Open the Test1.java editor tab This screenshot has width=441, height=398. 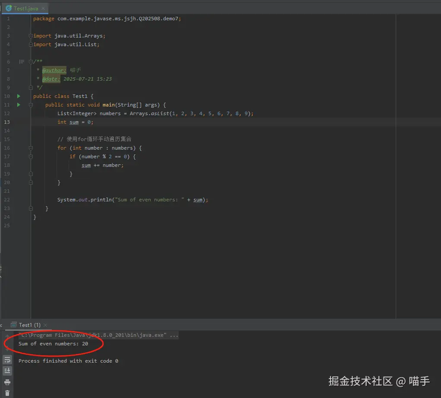tap(25, 9)
